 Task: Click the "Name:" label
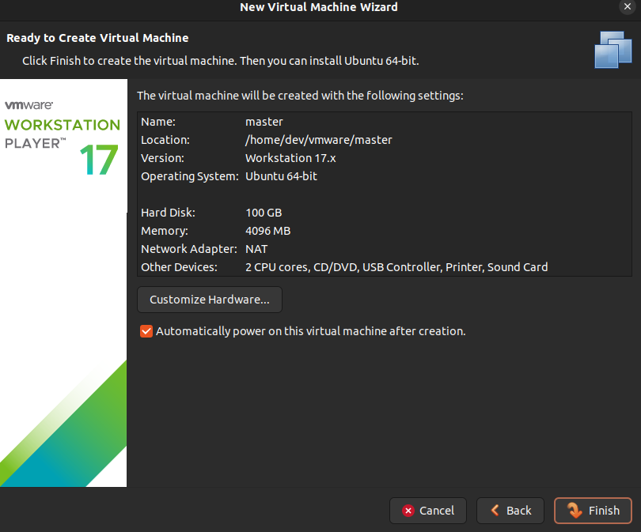point(158,122)
